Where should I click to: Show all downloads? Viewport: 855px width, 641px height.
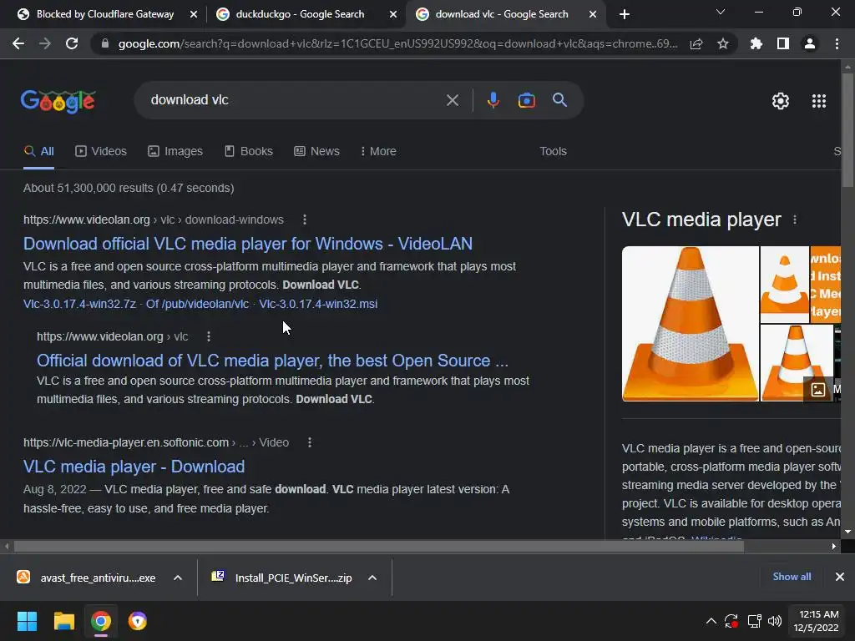coord(792,577)
